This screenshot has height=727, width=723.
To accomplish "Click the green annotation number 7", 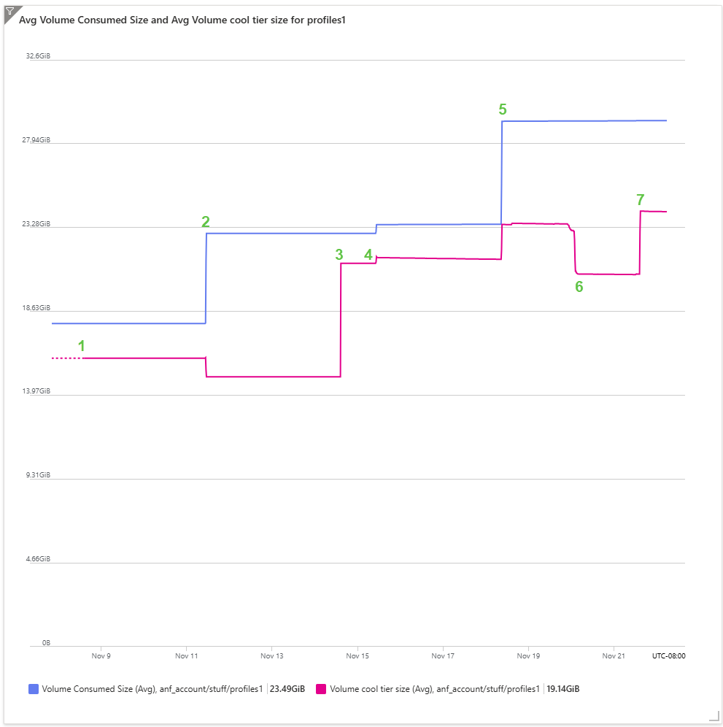I will coord(641,200).
